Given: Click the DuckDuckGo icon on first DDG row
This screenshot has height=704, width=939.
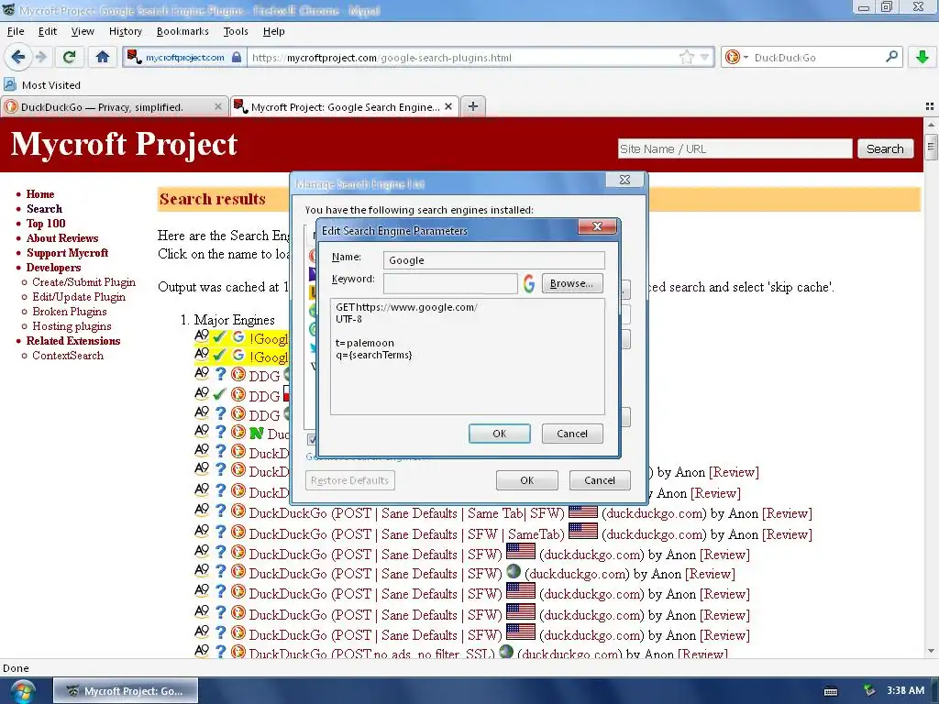Looking at the screenshot, I should 238,375.
